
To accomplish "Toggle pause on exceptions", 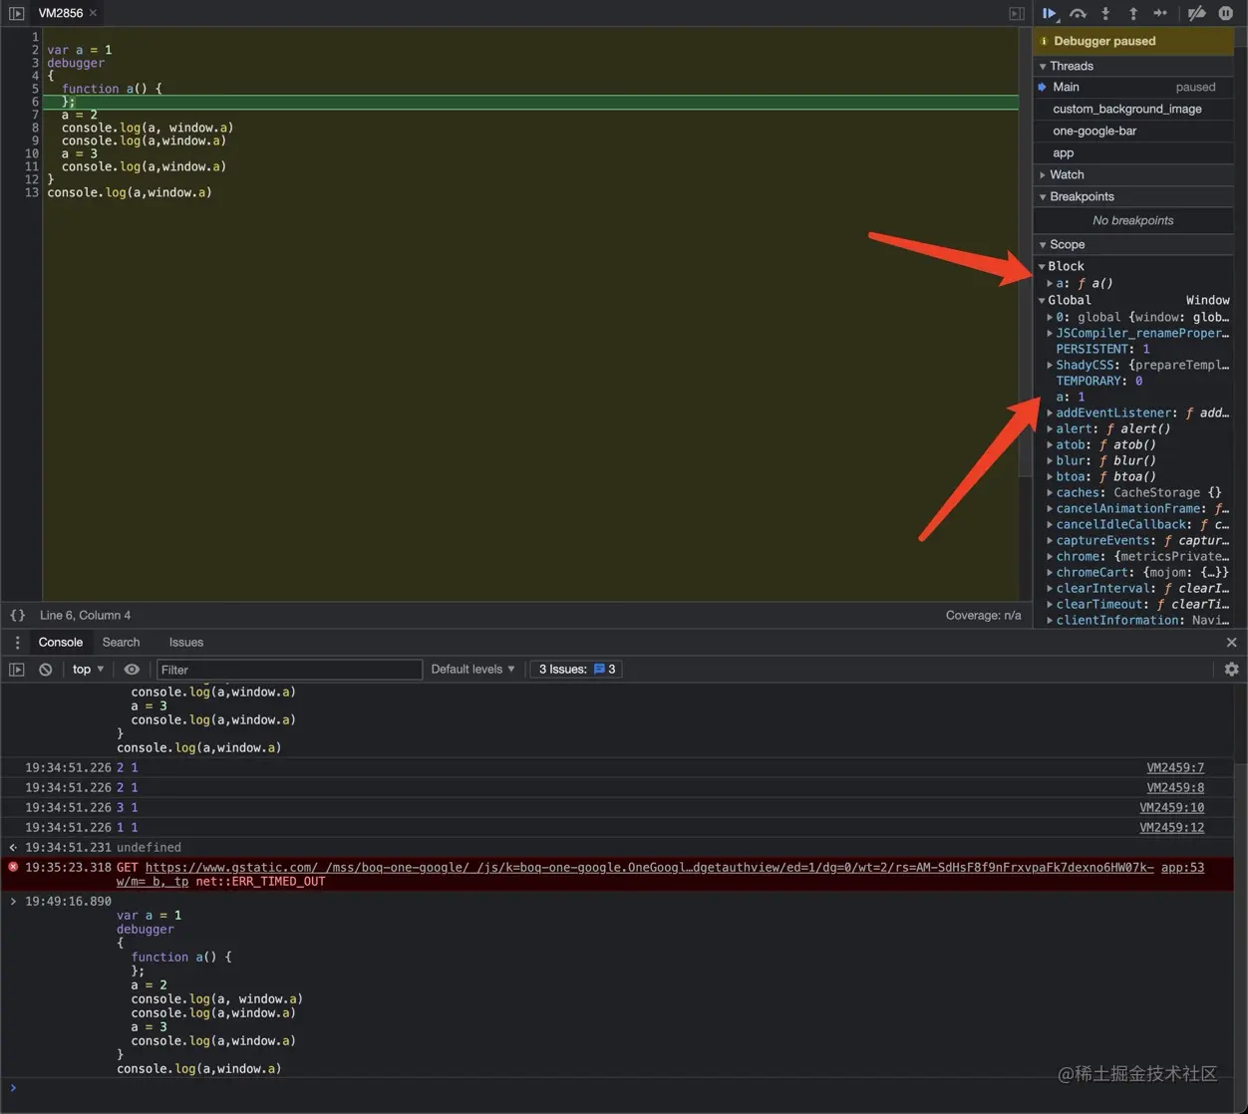I will click(x=1226, y=13).
